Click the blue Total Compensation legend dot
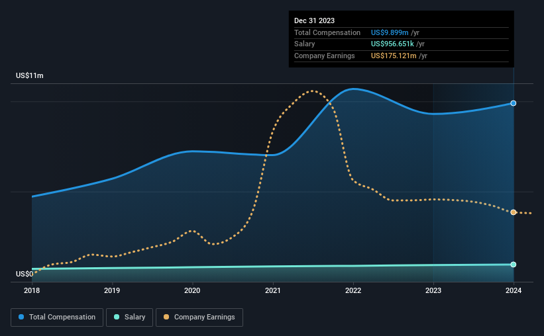This screenshot has height=336, width=544. click(21, 317)
